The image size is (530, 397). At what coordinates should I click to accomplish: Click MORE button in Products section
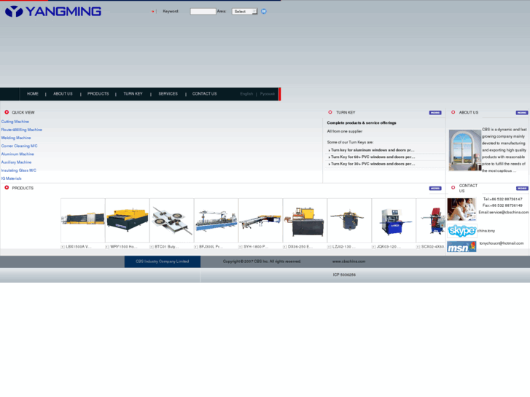(435, 188)
